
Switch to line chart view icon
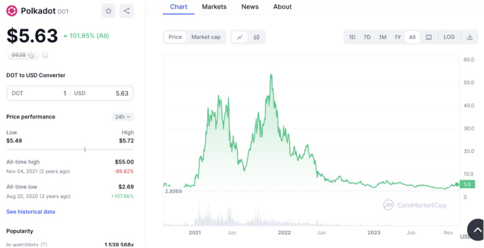240,38
